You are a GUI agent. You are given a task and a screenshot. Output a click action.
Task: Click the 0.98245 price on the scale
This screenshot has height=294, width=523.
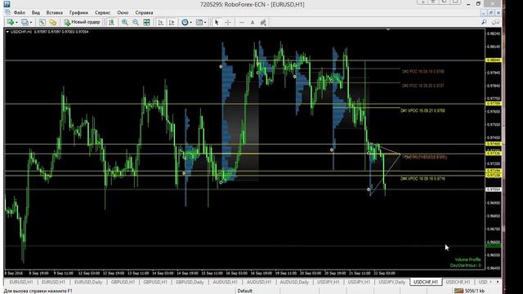point(494,33)
